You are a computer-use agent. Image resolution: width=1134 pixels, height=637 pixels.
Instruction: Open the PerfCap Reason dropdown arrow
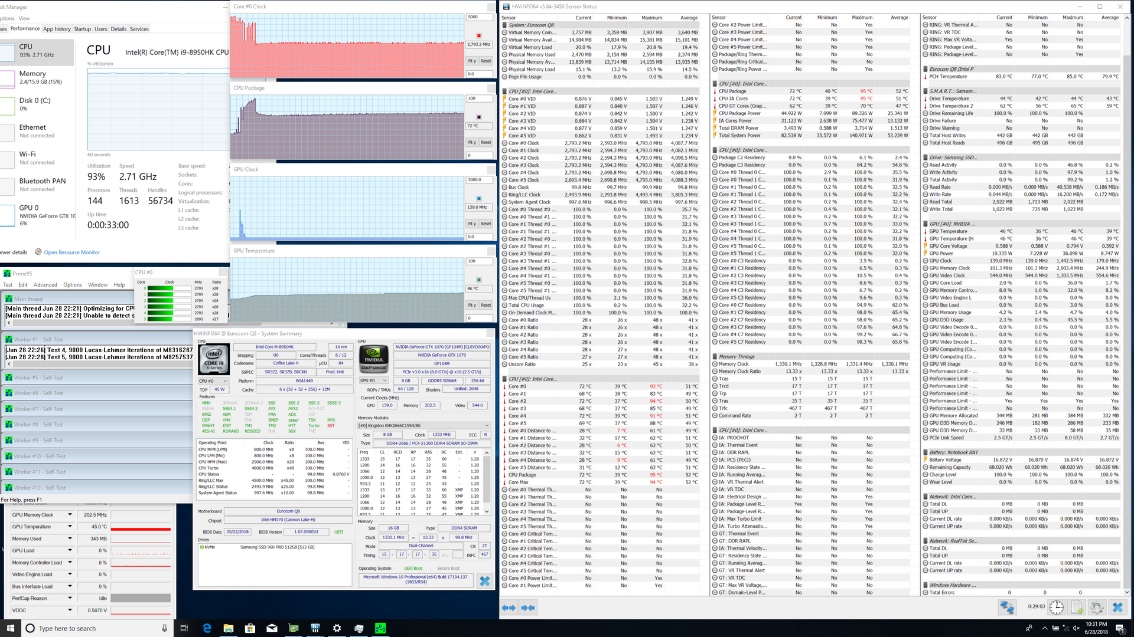pos(70,598)
